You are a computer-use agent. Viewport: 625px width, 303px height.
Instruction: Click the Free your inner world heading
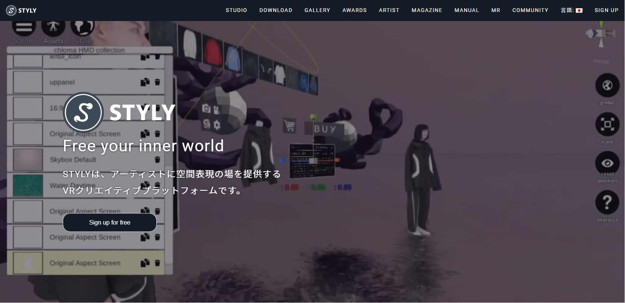[143, 146]
